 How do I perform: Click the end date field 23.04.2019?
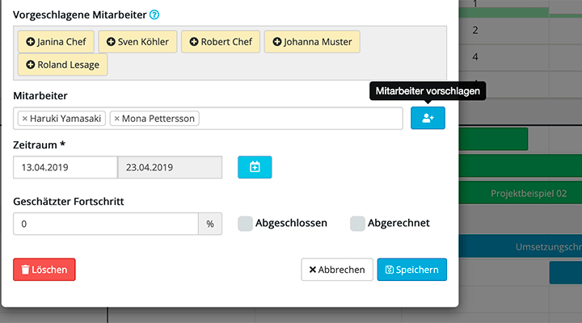click(170, 167)
